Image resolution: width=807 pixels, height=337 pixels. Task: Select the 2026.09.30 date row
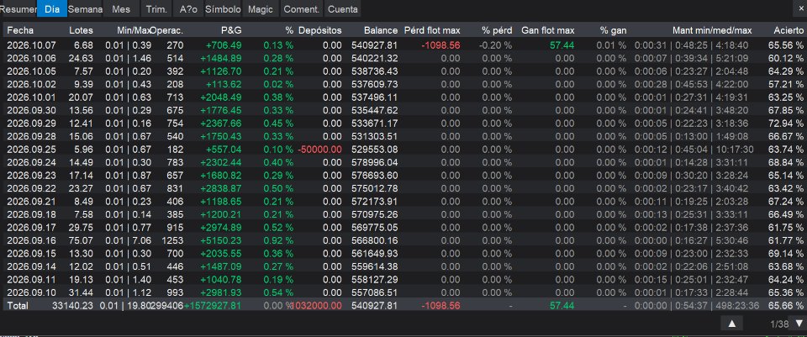[403, 110]
